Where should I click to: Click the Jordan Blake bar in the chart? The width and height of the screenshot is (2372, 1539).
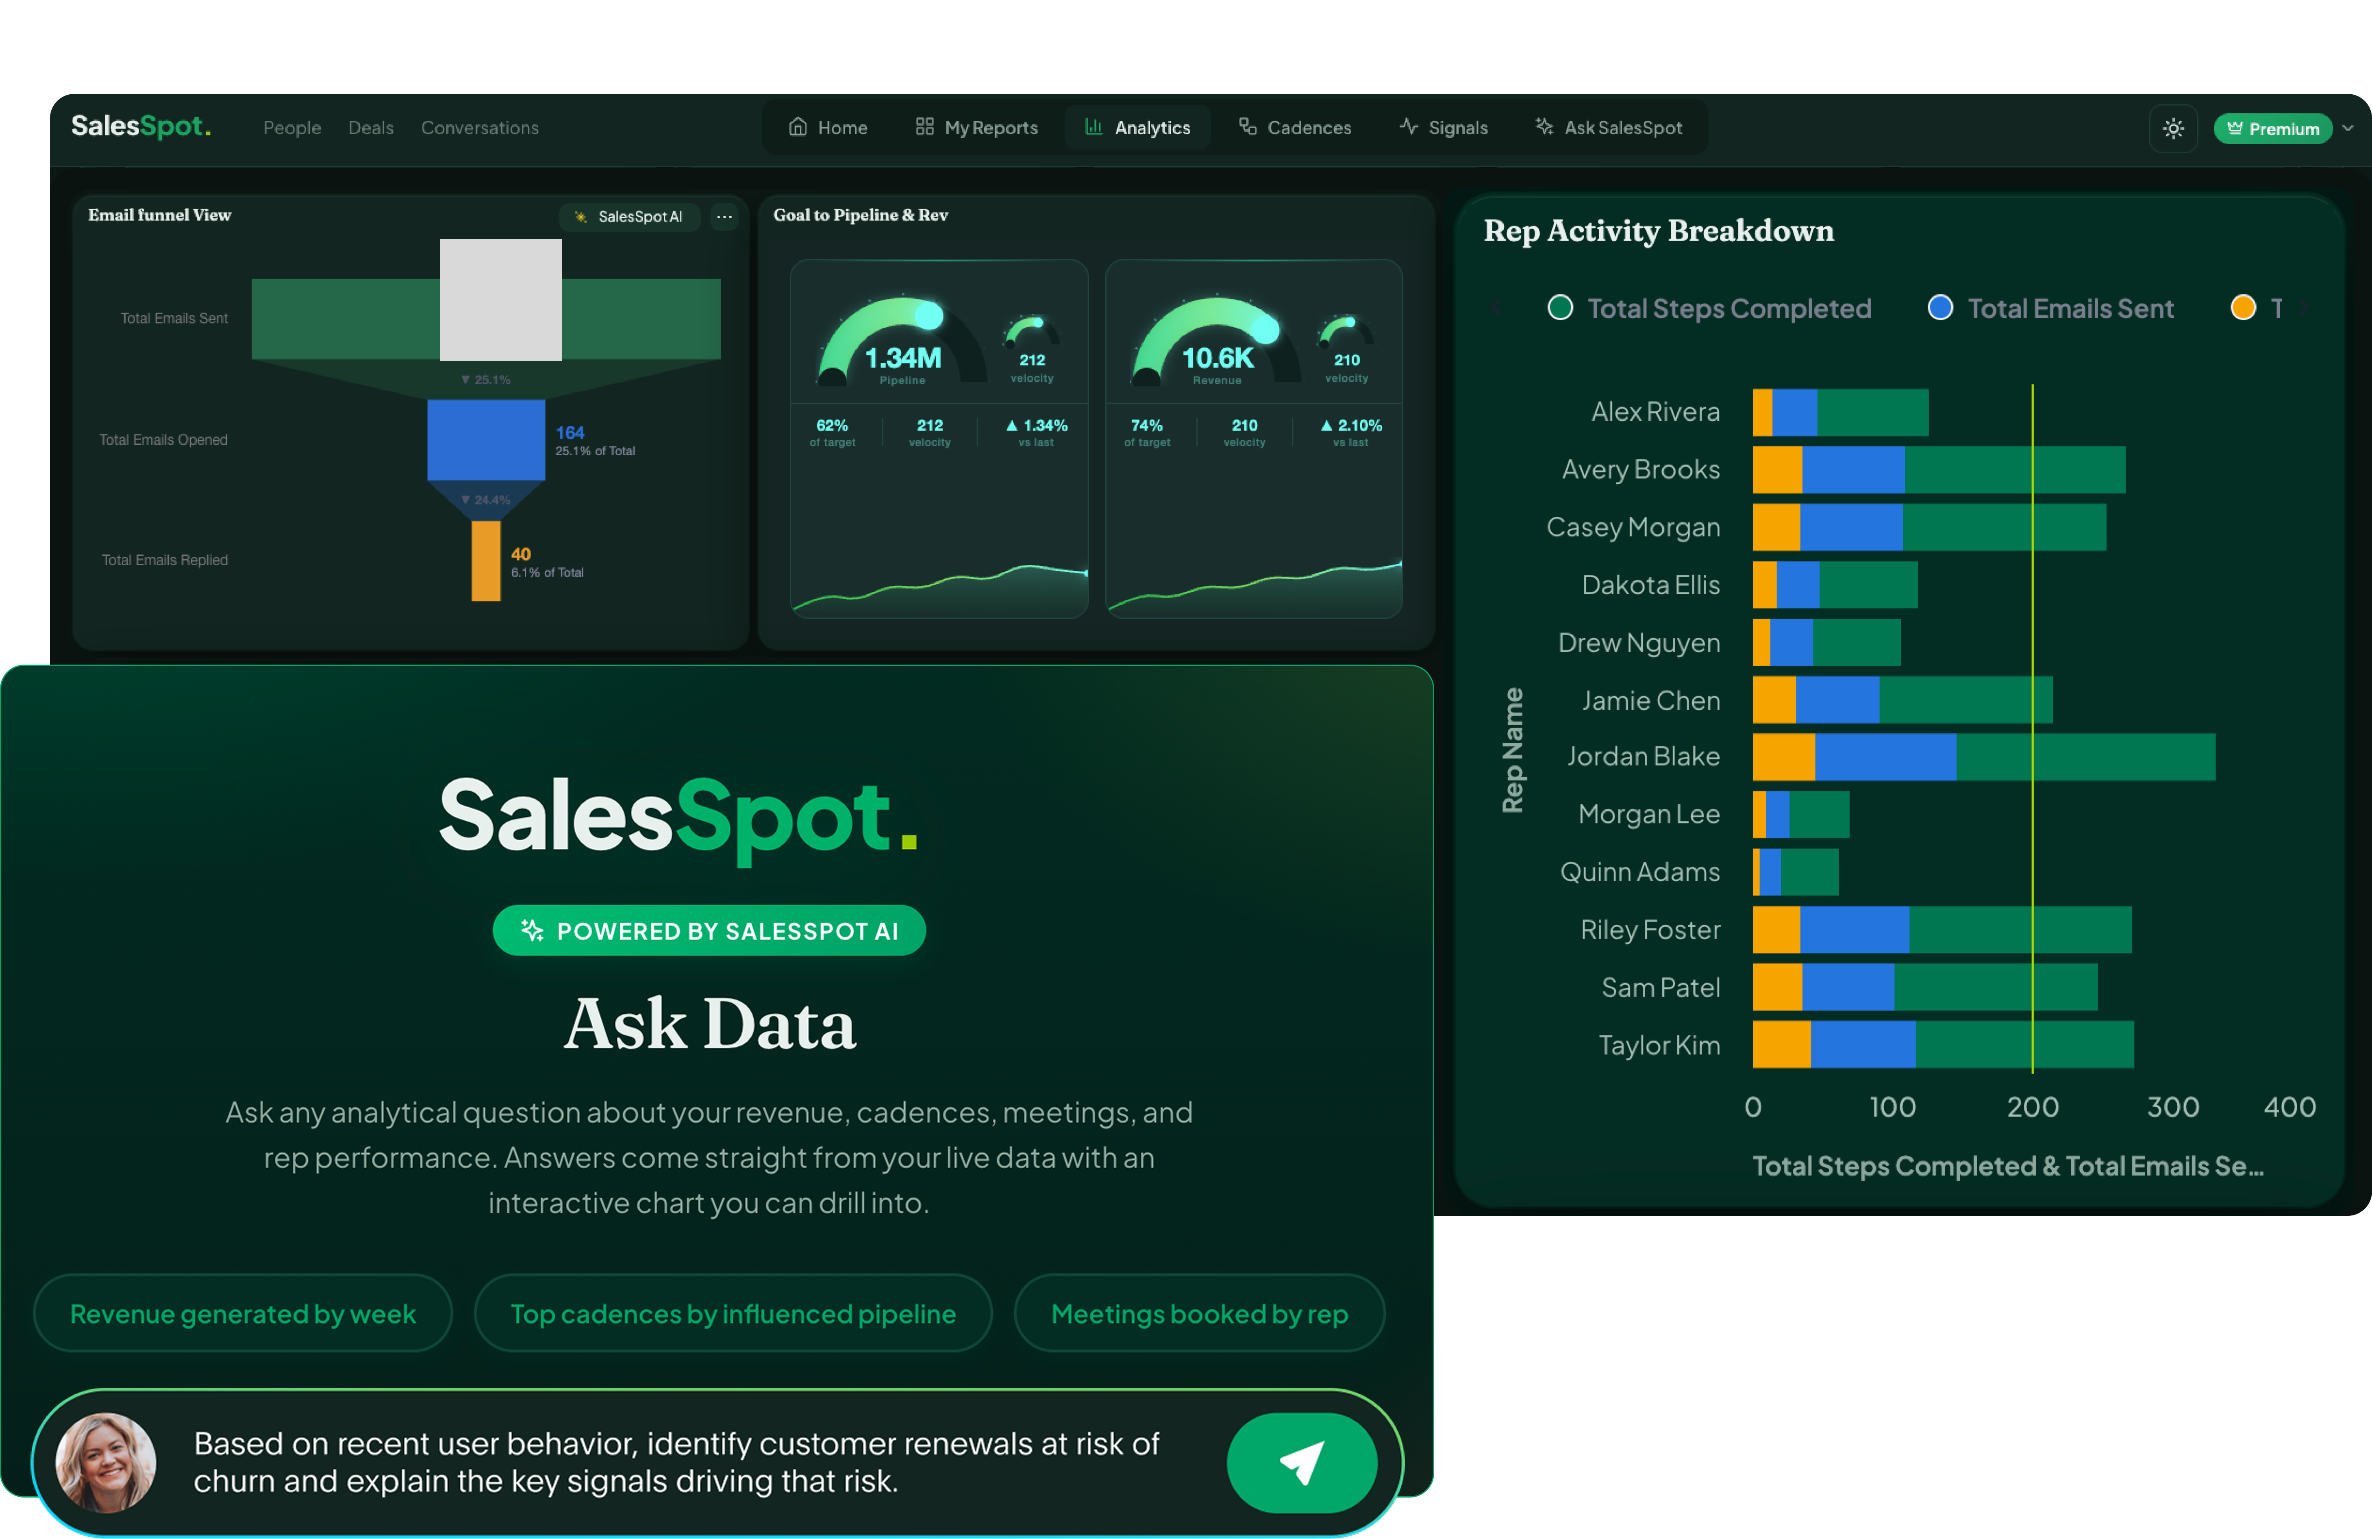coord(1983,758)
